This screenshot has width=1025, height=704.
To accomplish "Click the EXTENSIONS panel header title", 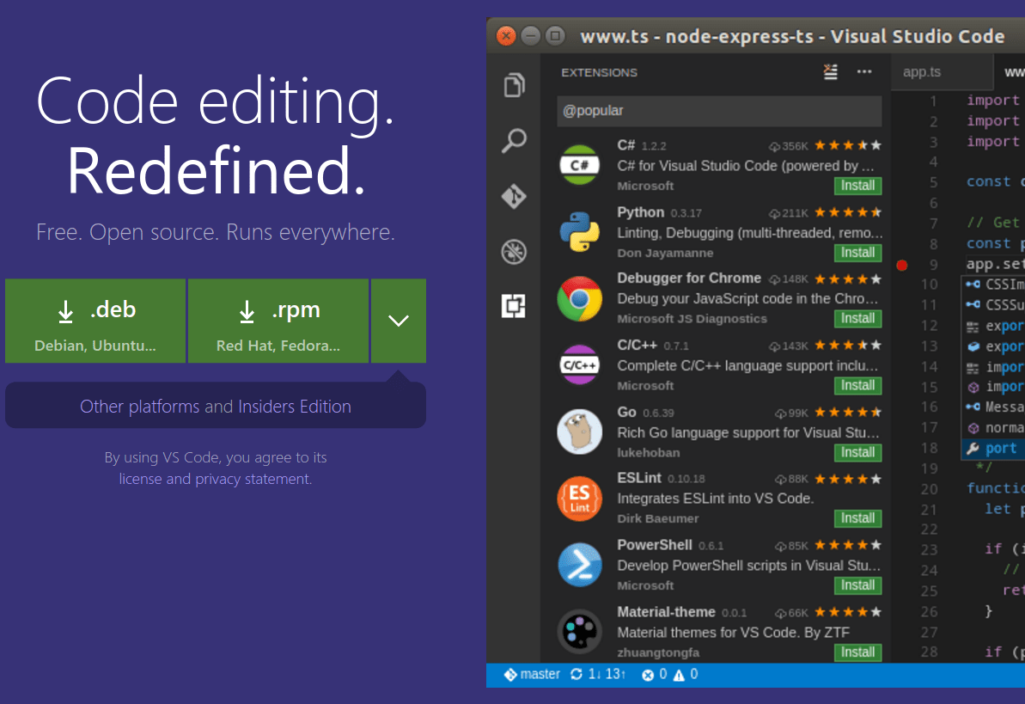I will click(599, 72).
